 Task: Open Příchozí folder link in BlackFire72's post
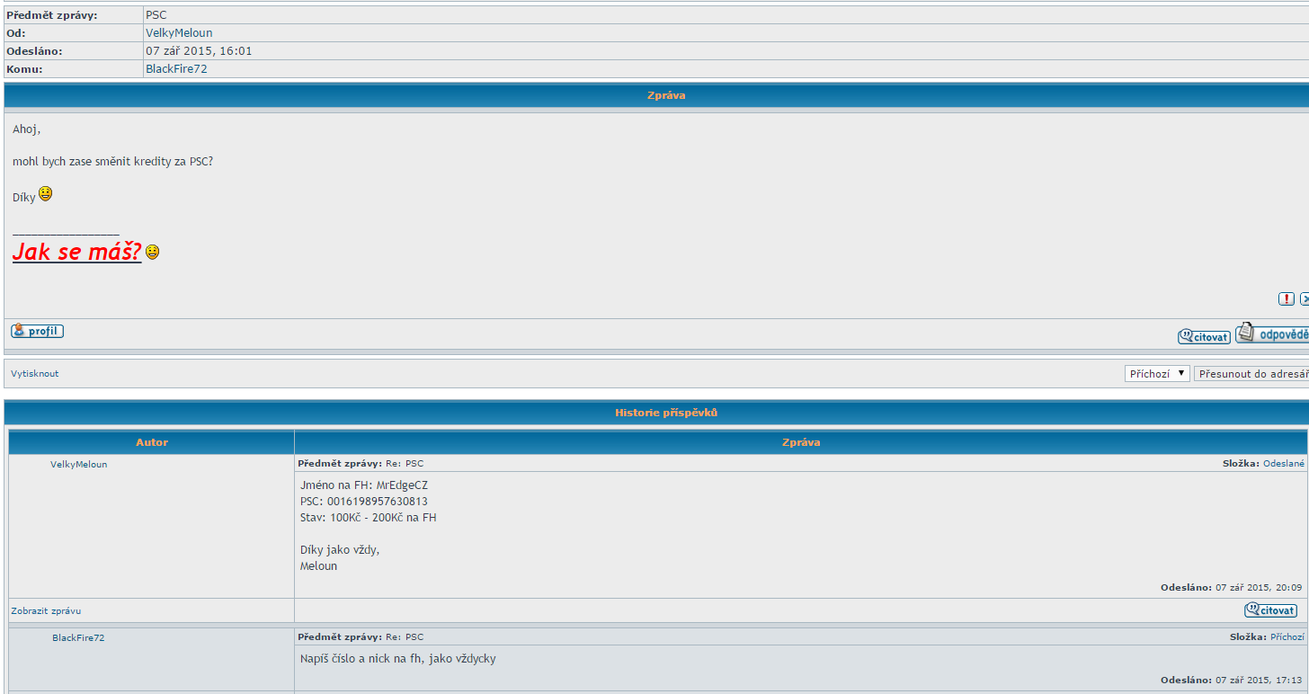click(1287, 636)
